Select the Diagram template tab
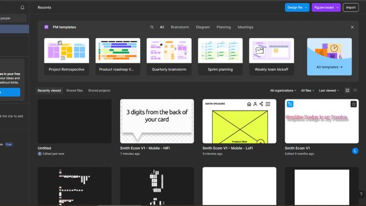The width and height of the screenshot is (366, 206). click(203, 27)
